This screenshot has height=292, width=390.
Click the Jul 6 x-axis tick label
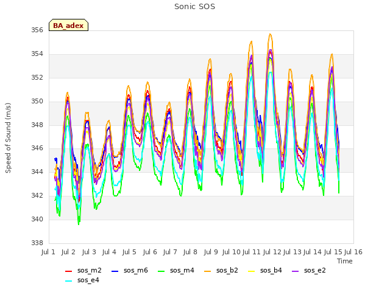(150, 252)
